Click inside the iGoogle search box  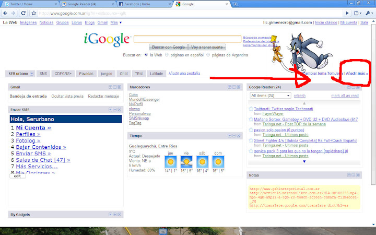[x=187, y=39]
